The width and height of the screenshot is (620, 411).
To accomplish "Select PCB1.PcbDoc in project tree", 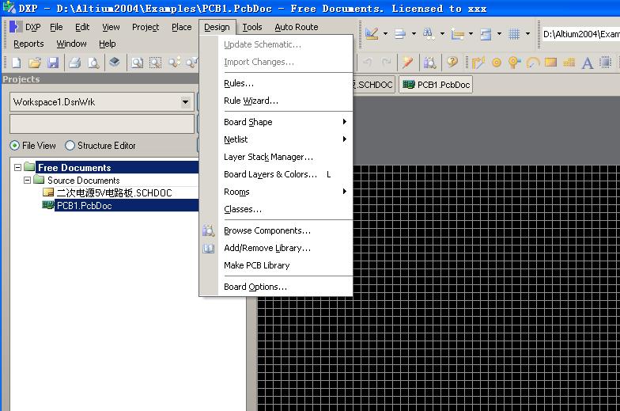I will [x=84, y=206].
